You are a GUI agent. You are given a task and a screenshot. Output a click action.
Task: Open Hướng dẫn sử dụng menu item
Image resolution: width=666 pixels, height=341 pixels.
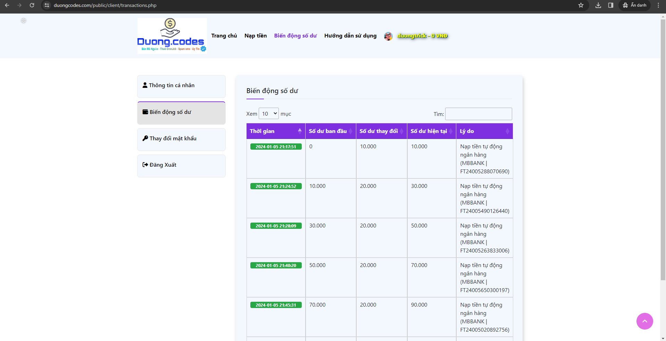[x=350, y=36]
